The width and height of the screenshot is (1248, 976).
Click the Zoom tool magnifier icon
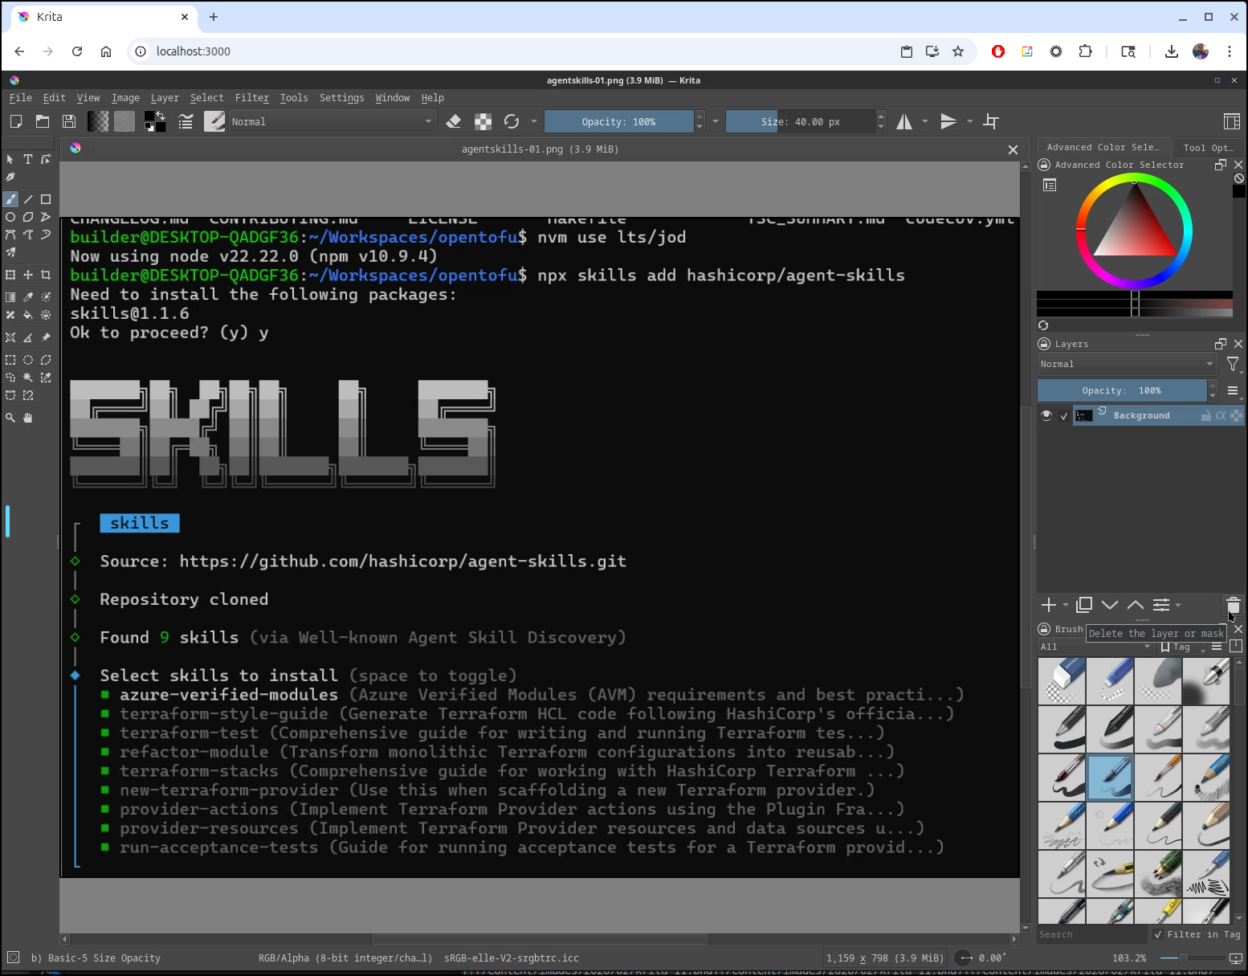pyautogui.click(x=10, y=418)
